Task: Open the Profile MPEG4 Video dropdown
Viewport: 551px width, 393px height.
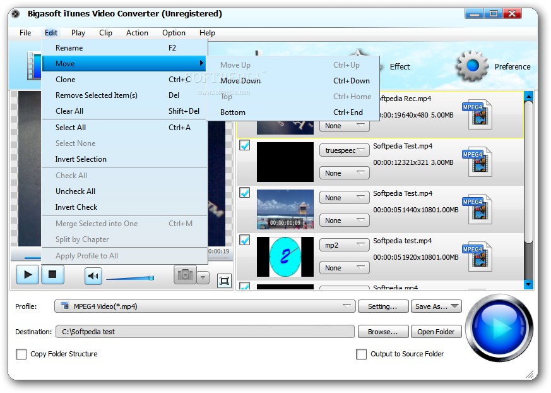Action: coord(205,306)
